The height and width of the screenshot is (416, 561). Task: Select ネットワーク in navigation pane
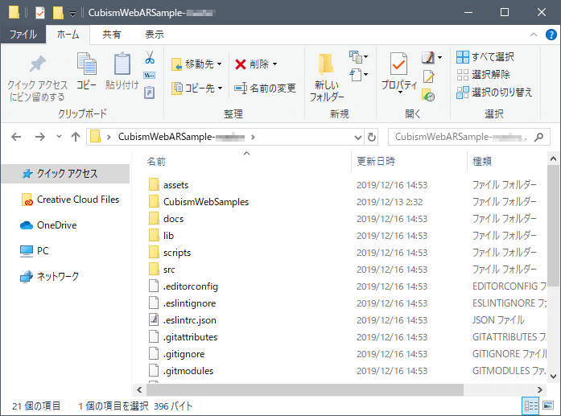49,277
